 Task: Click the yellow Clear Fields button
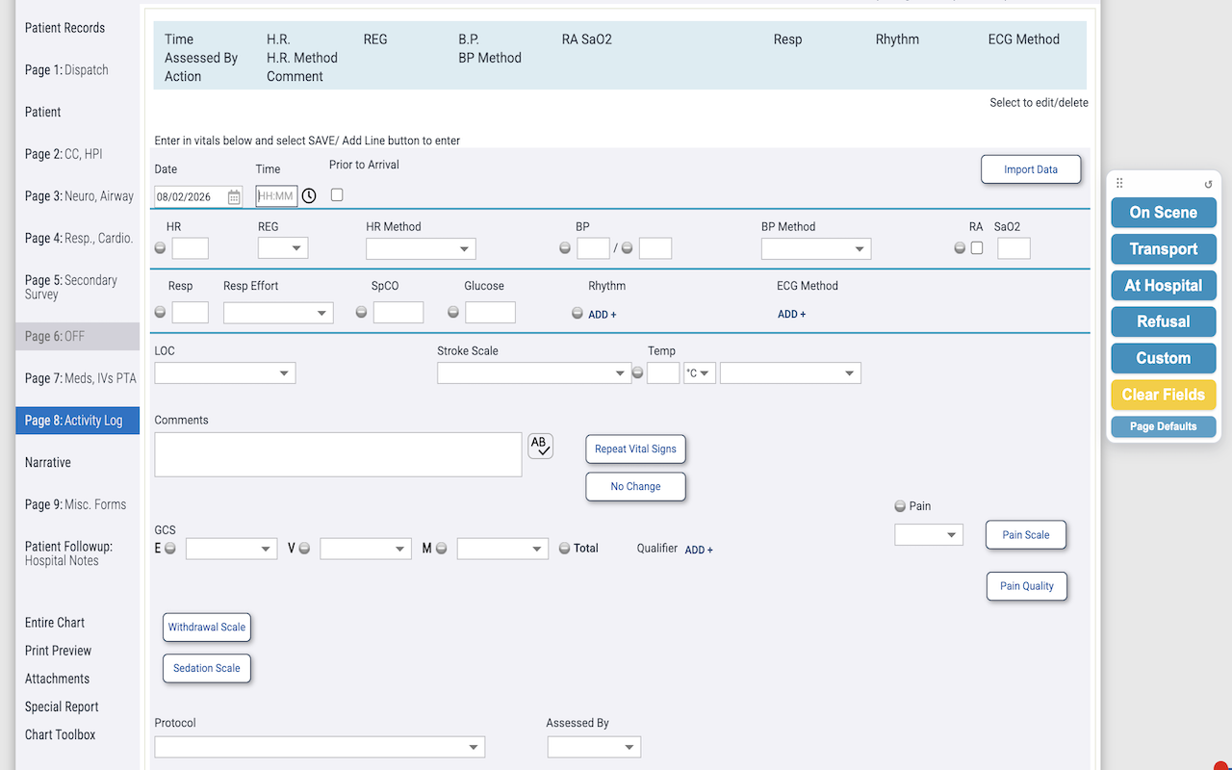[x=1164, y=395]
